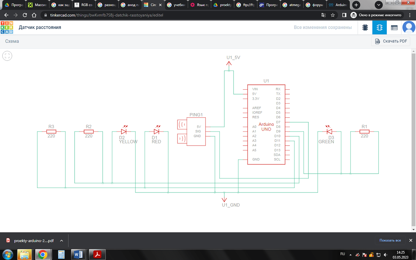Launch Adobe Acrobat from the taskbar
This screenshot has width=416, height=260.
(x=97, y=255)
